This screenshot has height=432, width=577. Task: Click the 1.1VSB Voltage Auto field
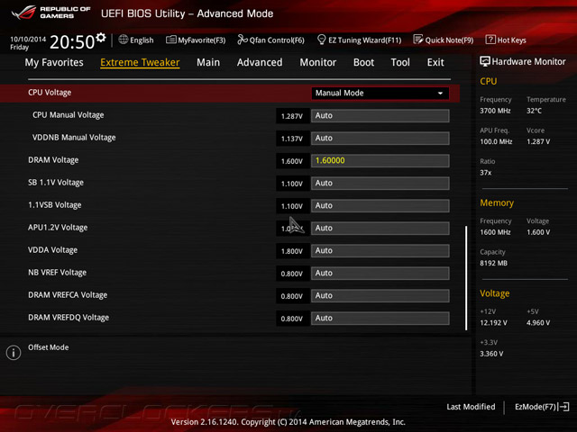click(x=380, y=206)
